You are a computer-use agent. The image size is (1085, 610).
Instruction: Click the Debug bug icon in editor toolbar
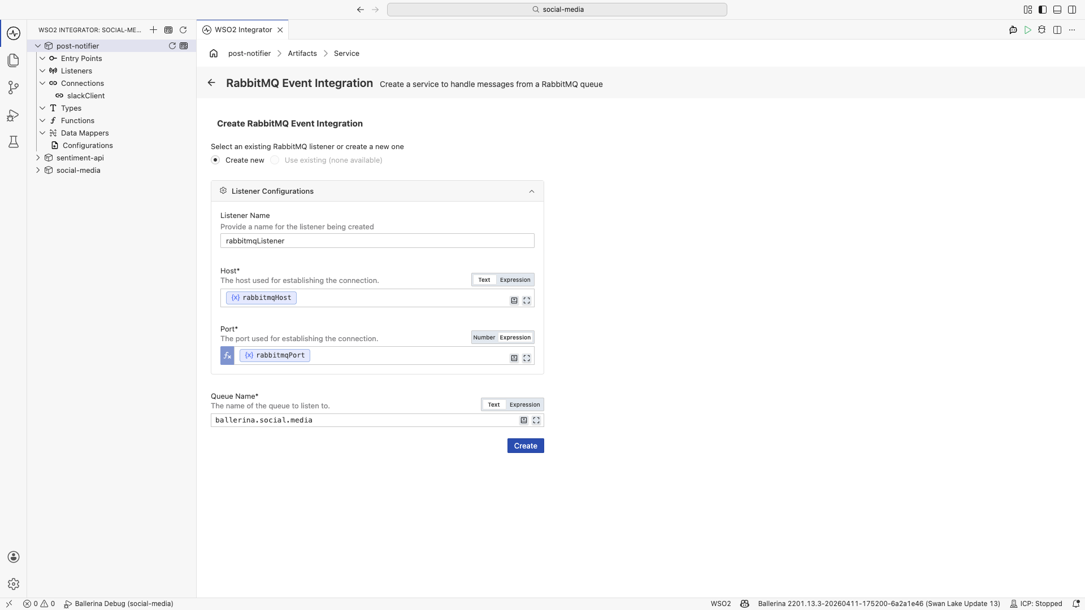click(x=1042, y=30)
